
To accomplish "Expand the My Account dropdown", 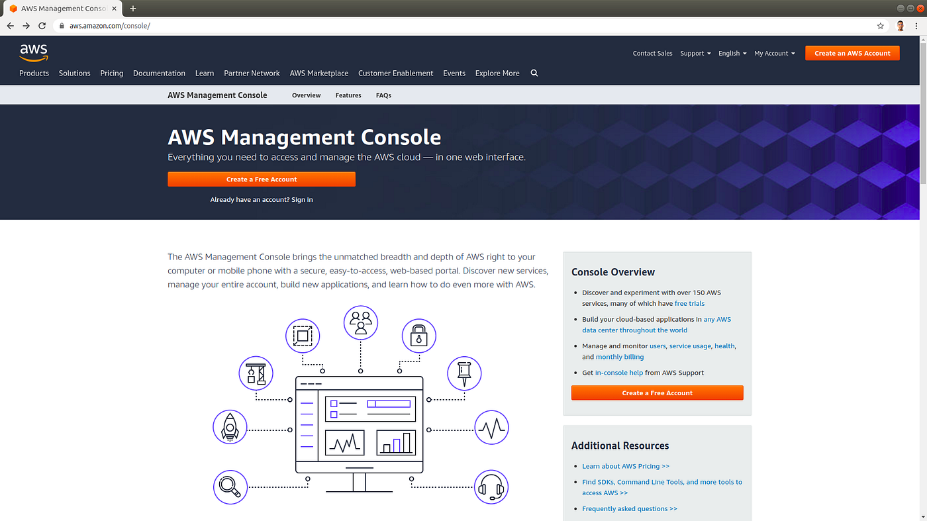I will [773, 53].
